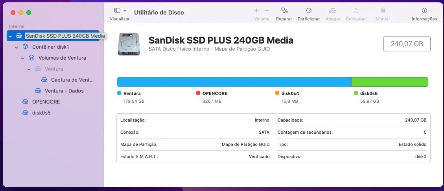This screenshot has height=191, width=444.
Task: Click the Informações toolbar label
Action: [424, 19]
